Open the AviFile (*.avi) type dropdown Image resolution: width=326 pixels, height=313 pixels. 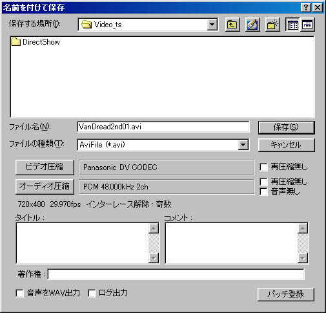pyautogui.click(x=243, y=145)
